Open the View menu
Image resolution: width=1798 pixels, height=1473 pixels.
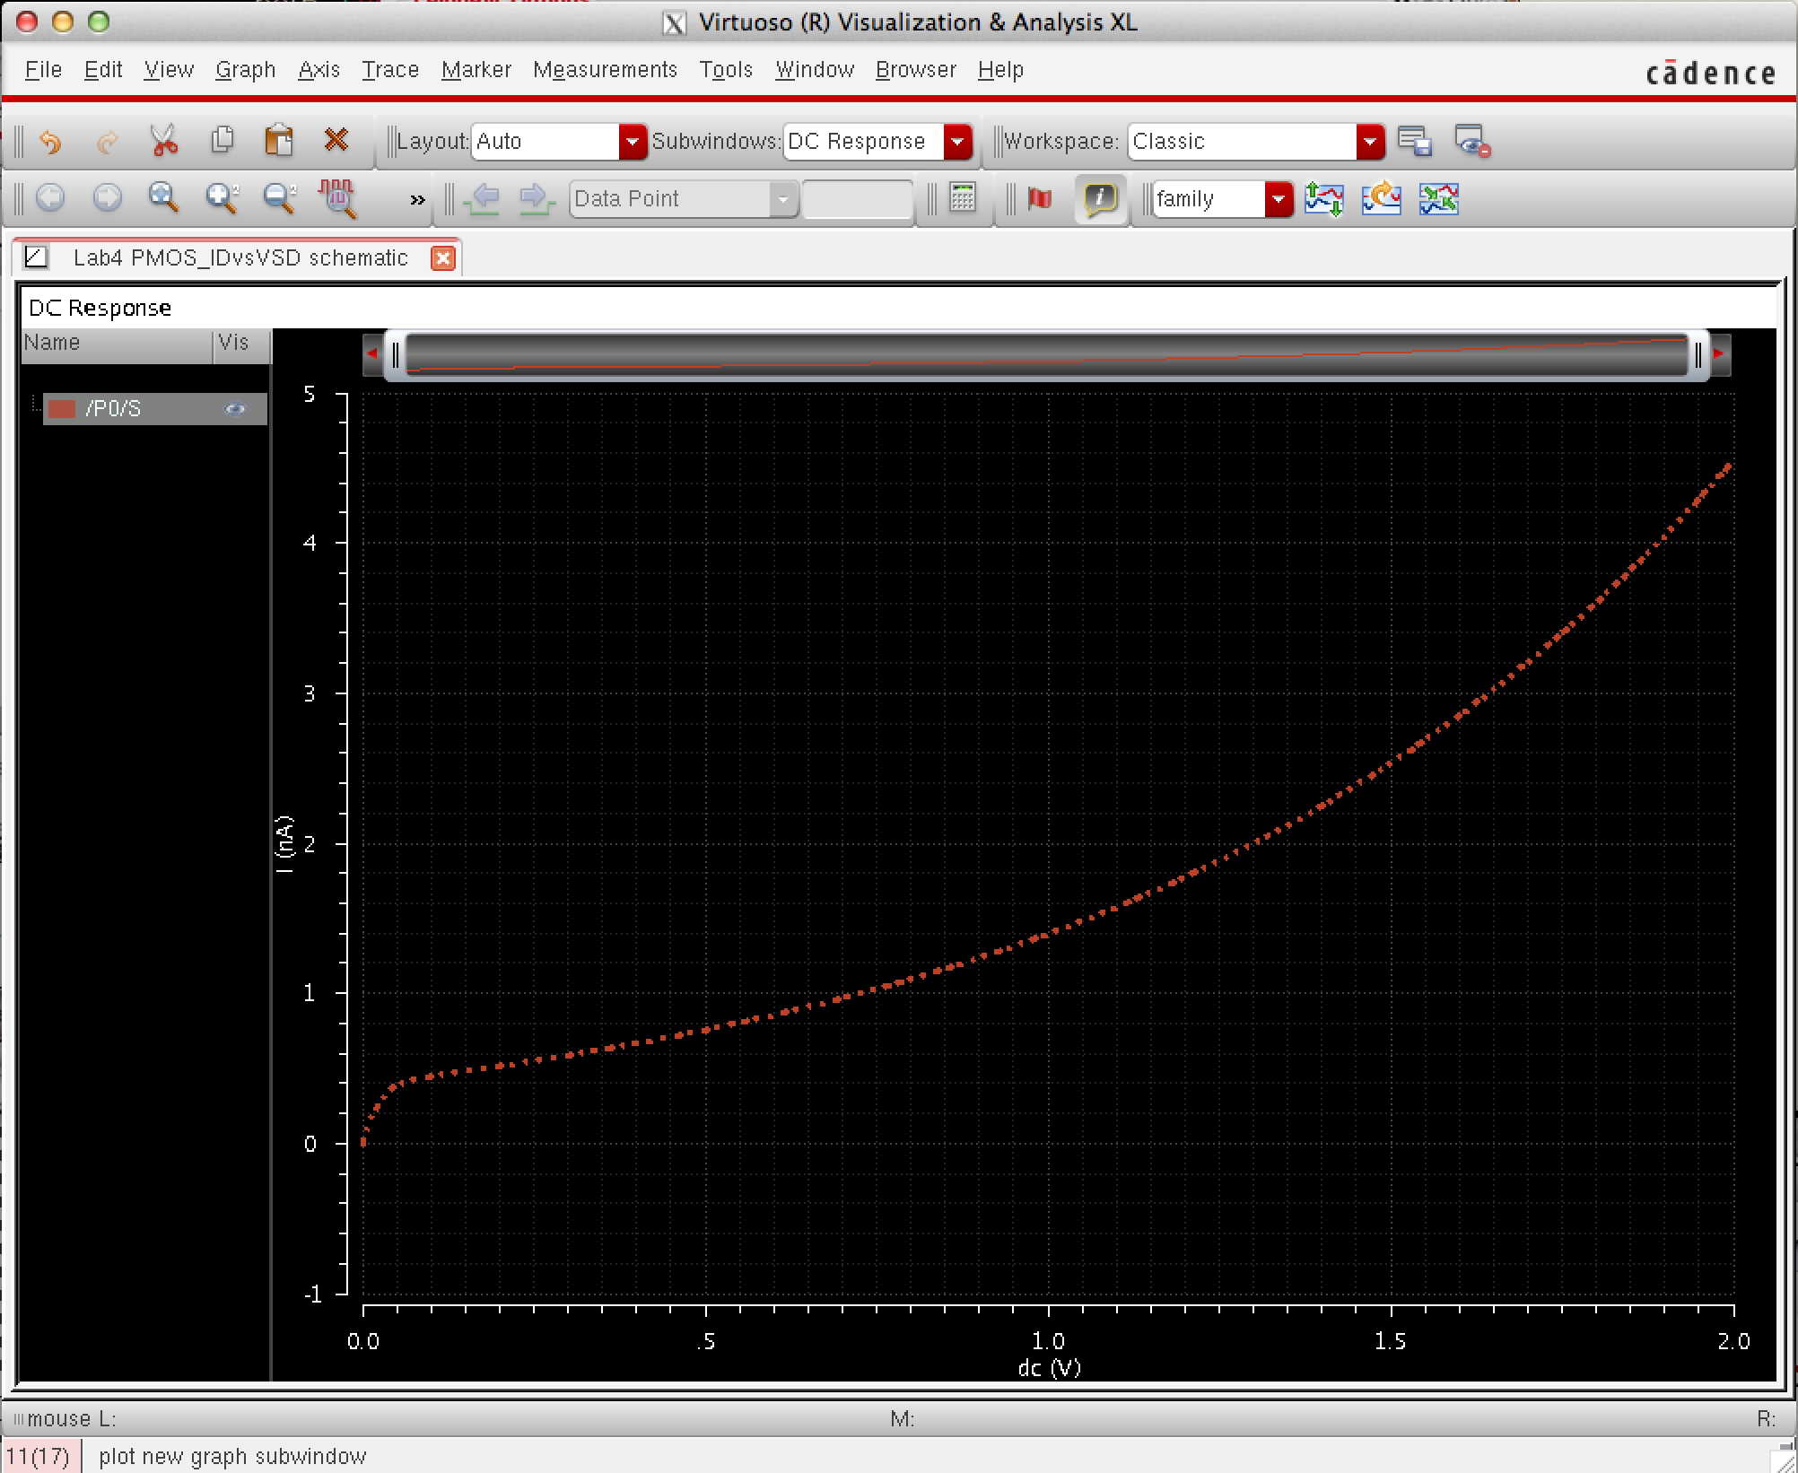pos(169,69)
